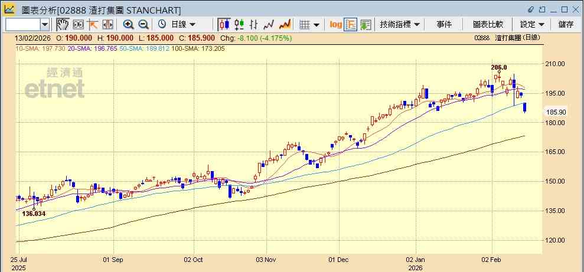Click the 50-SMA: 189.812 legend label
584x272 pixels.
pos(145,48)
